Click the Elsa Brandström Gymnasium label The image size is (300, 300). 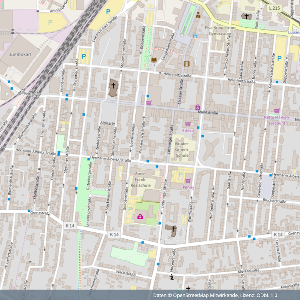218,31
